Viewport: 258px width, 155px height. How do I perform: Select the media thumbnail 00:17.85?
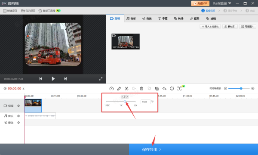[x=126, y=41]
